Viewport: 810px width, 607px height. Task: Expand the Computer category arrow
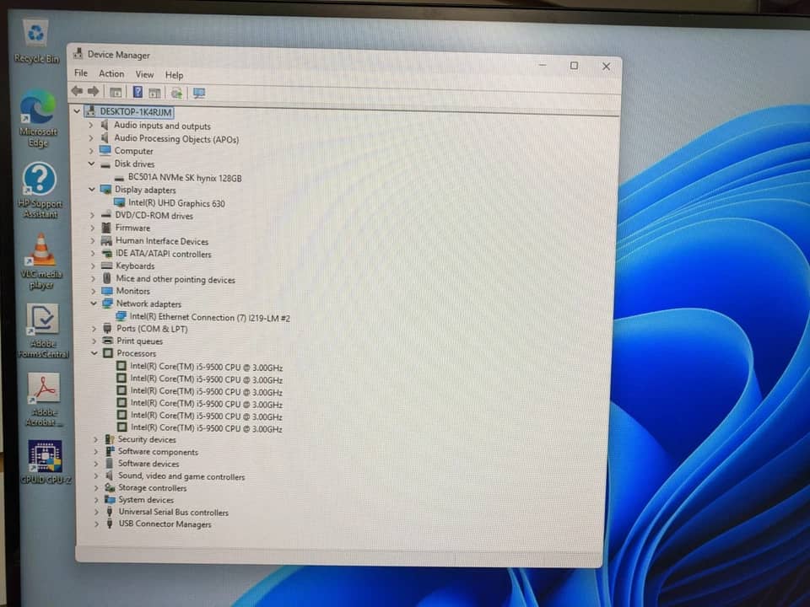91,151
